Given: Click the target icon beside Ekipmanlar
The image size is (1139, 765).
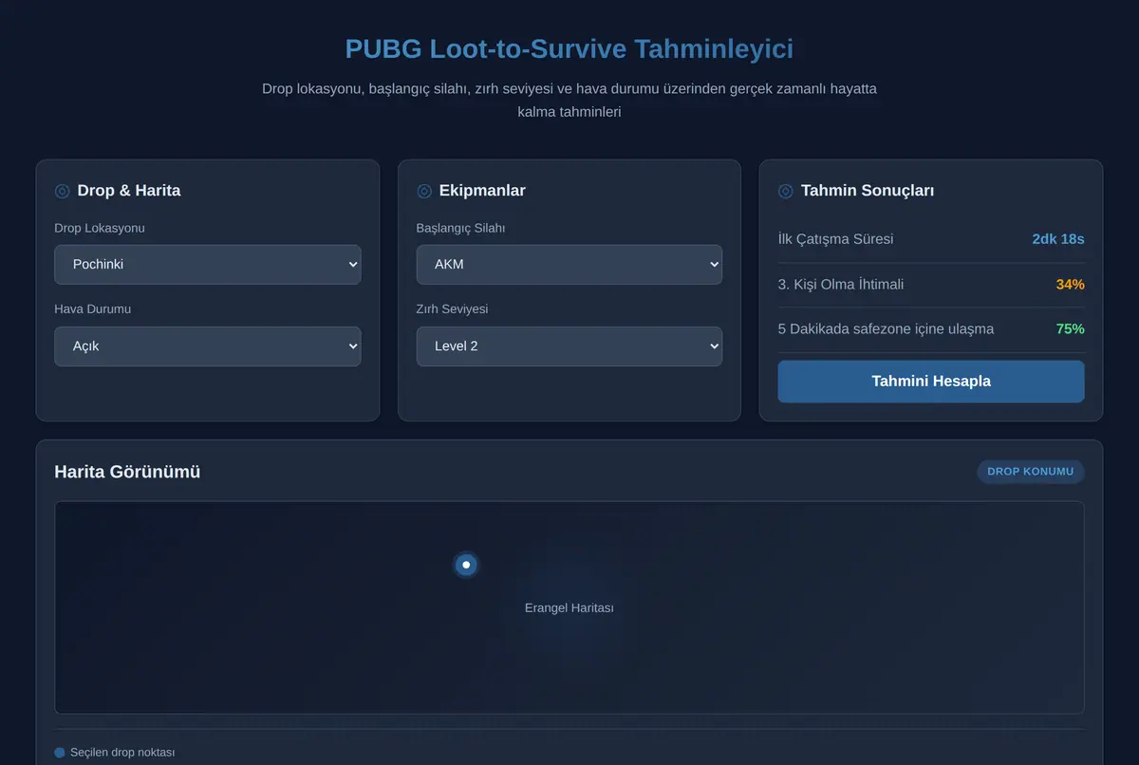Looking at the screenshot, I should 424,191.
